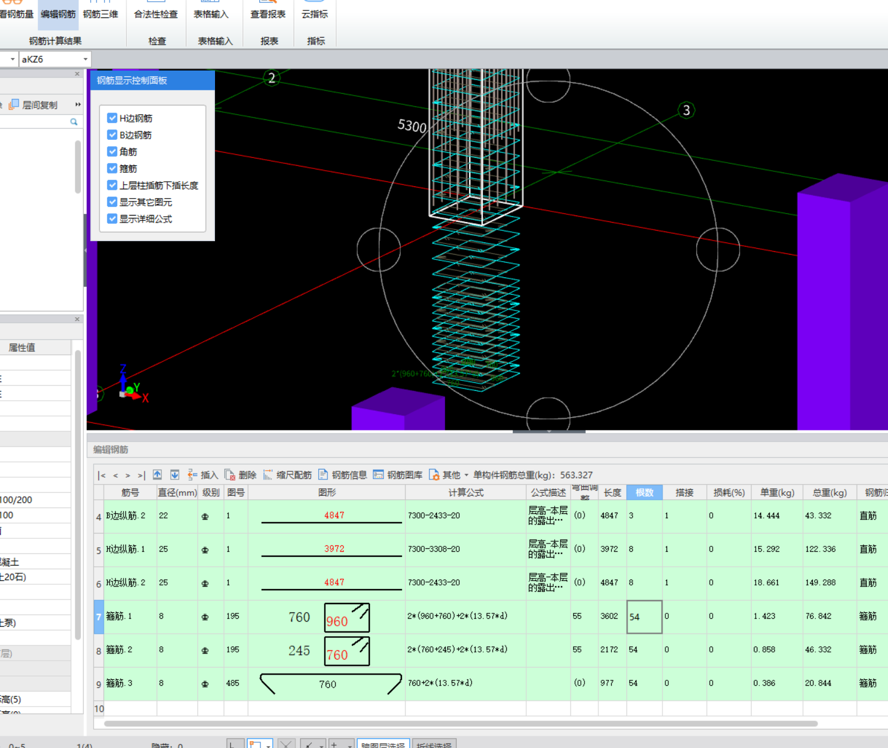Click empty row 10 header

coord(98,708)
